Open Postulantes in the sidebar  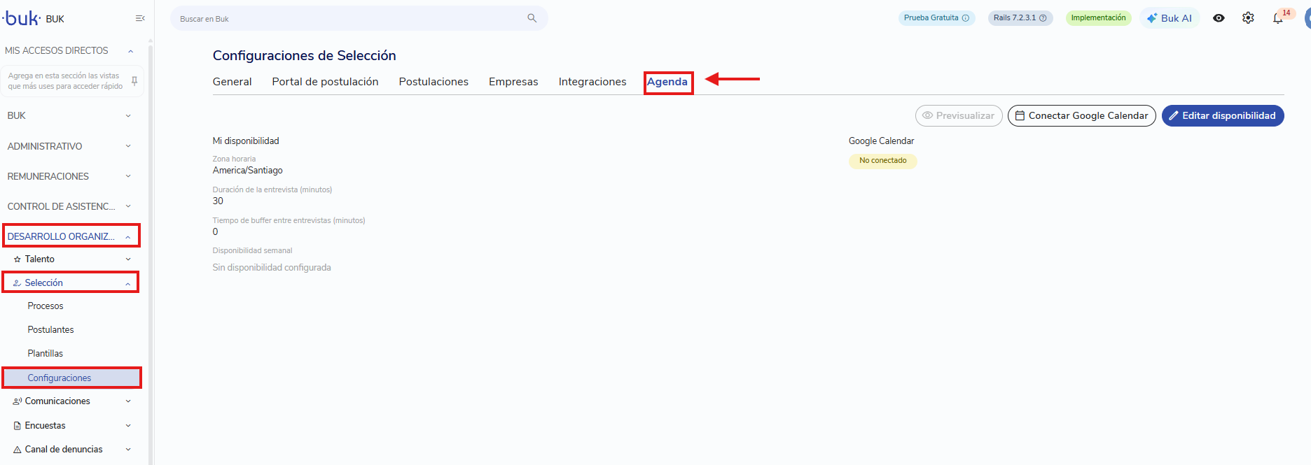point(50,329)
